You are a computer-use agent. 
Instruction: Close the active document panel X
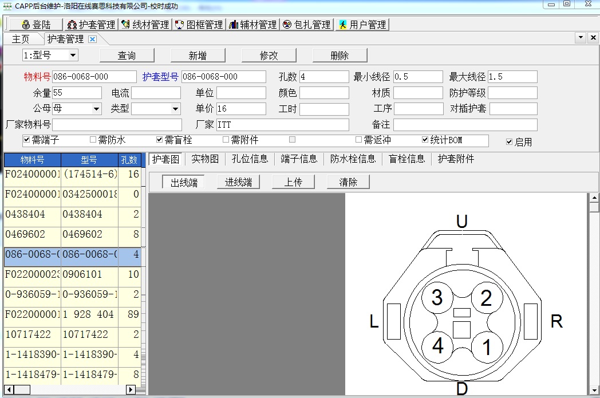(x=593, y=37)
